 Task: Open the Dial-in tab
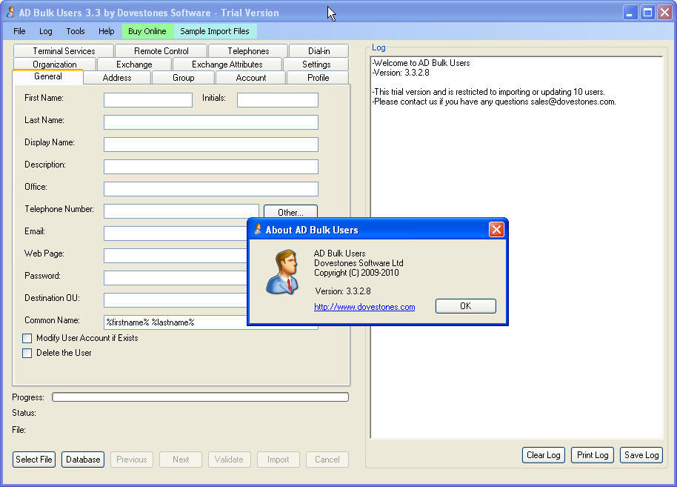point(319,51)
